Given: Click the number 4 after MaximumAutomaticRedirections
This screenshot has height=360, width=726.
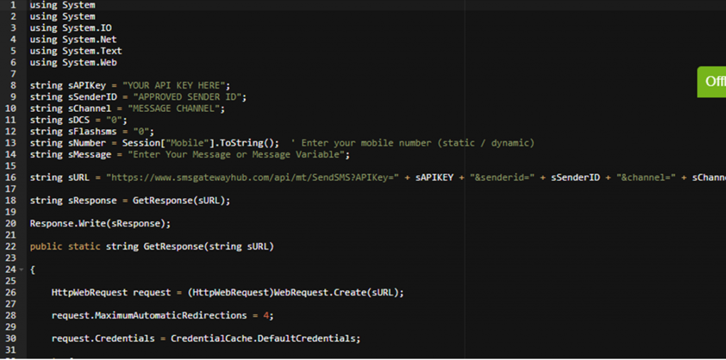Looking at the screenshot, I should 266,315.
